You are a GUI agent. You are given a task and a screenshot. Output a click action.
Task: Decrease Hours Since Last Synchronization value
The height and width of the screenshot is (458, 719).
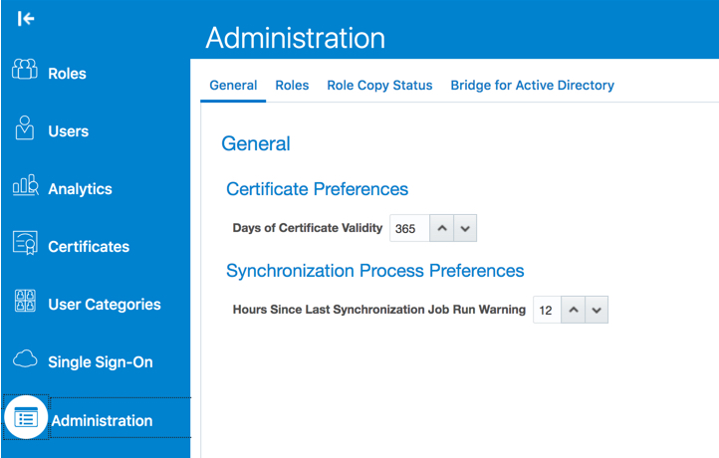click(596, 310)
